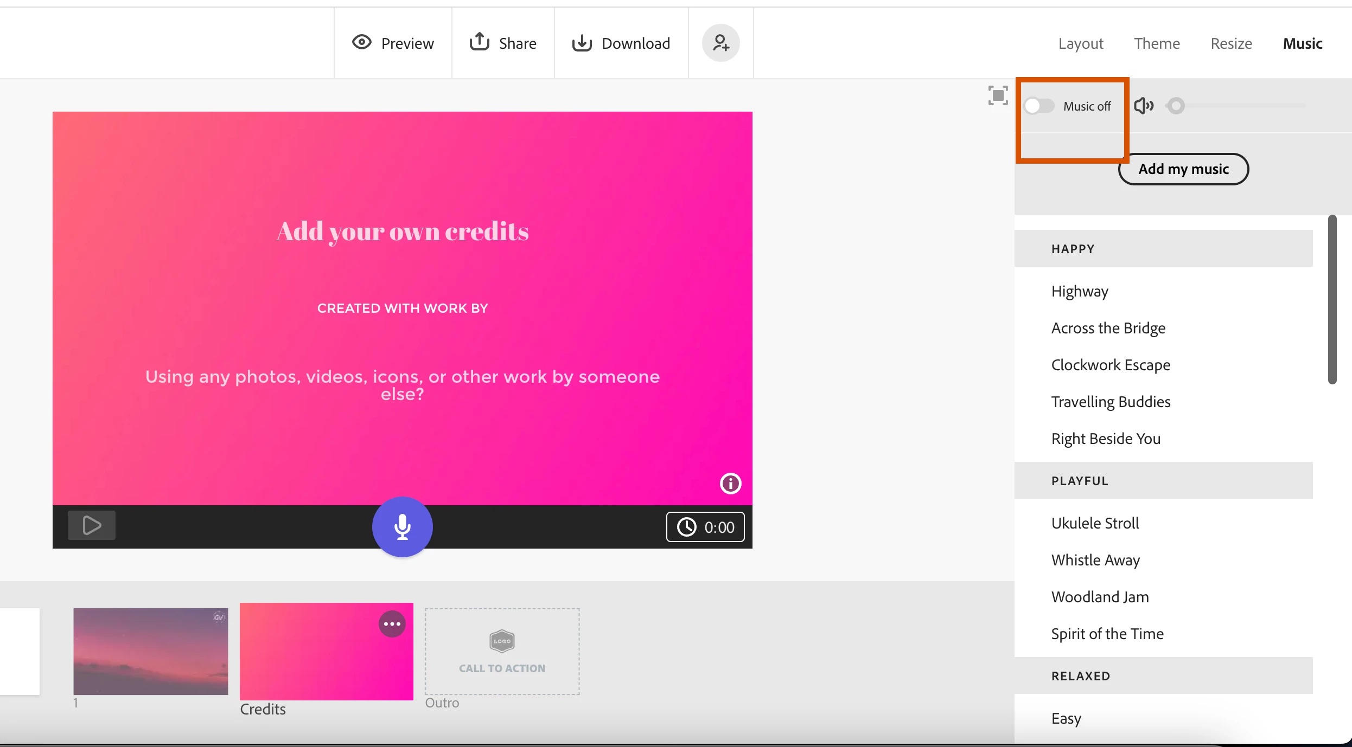Click Preview with the eye icon
Screen dimensions: 1352x747
click(393, 43)
